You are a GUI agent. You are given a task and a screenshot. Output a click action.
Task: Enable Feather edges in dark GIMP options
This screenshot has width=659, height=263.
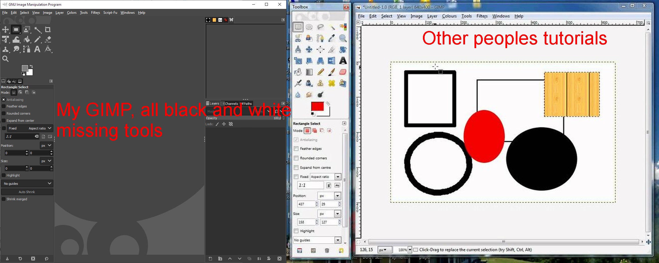click(x=3, y=106)
